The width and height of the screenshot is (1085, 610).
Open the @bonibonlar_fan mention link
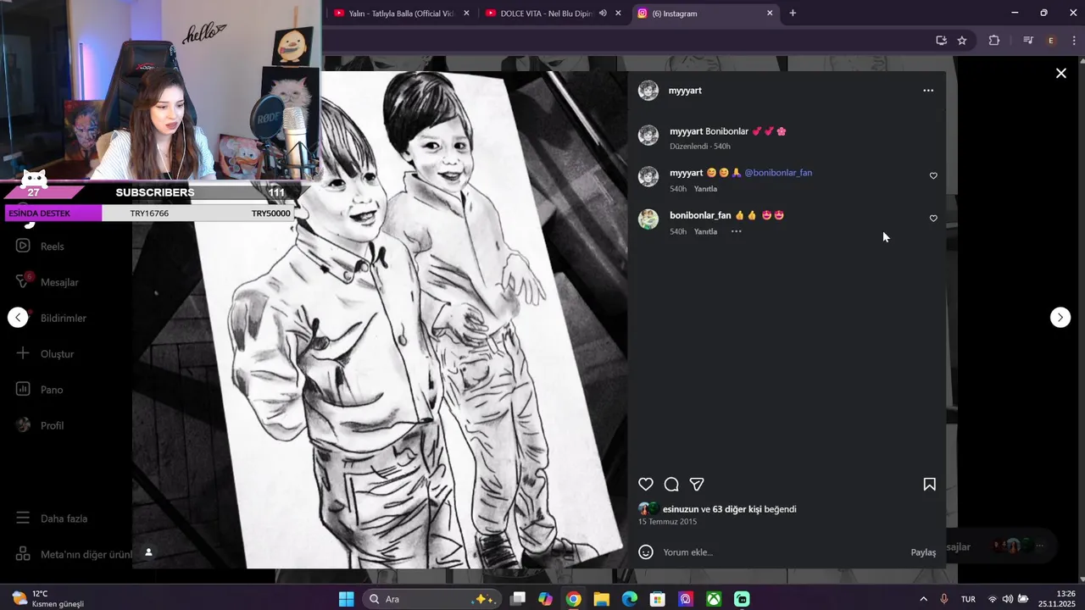tap(778, 173)
